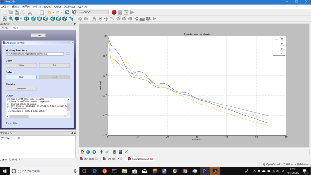Click the grey stop macro recording icon
This screenshot has height=175, width=311.
tap(120, 12)
